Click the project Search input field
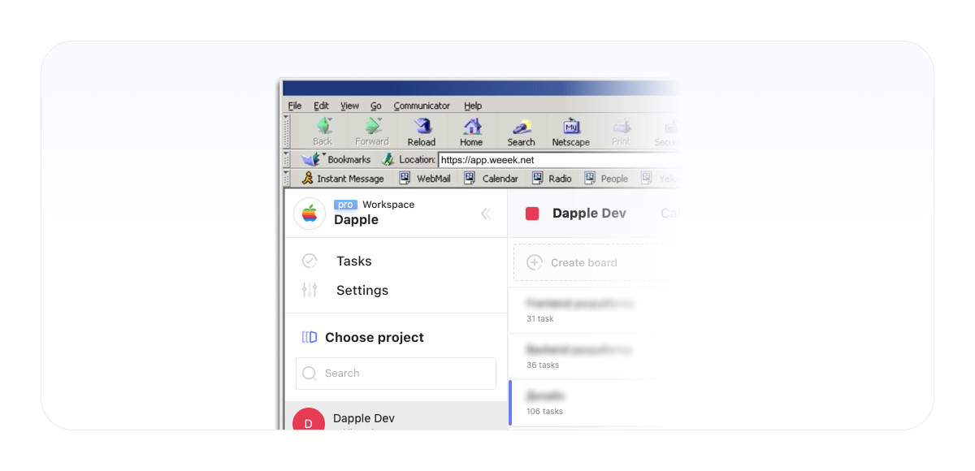Image resolution: width=975 pixels, height=471 pixels. point(396,374)
